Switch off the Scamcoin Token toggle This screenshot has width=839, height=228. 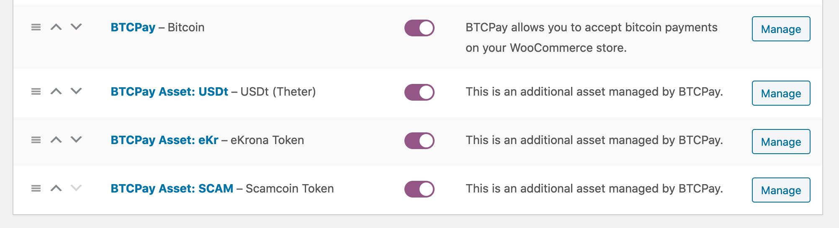419,189
